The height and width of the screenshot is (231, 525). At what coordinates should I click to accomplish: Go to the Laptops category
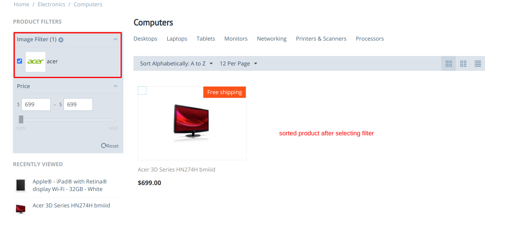[177, 39]
